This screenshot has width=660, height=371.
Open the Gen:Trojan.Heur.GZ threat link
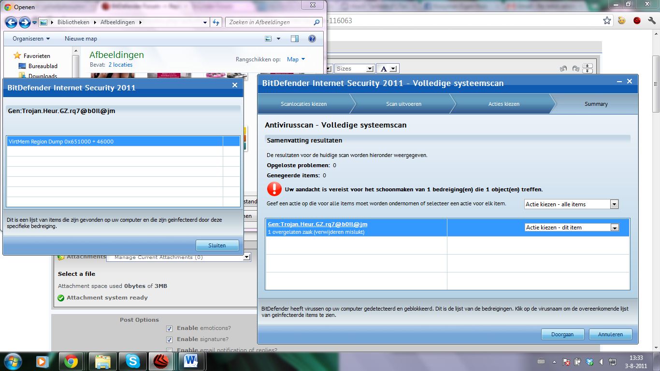317,224
